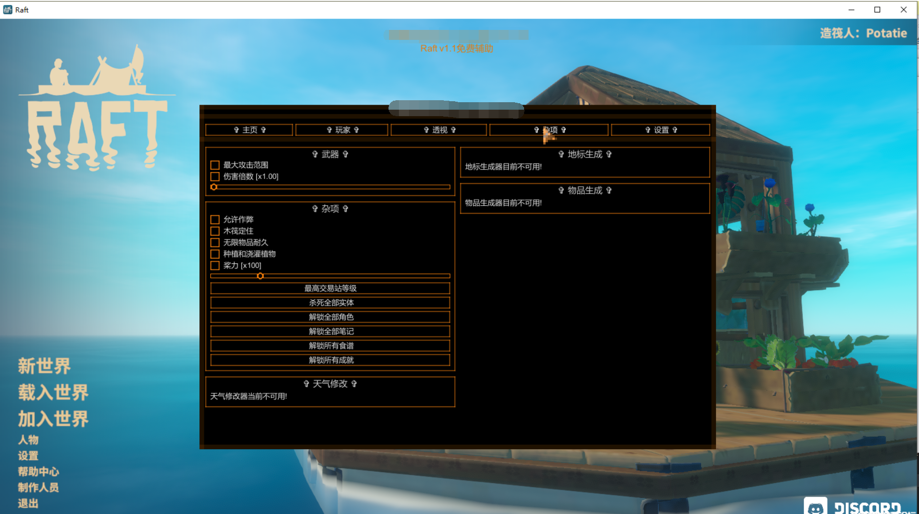Screen dimensions: 919x514
Task: Click the paddle power slider handle
Action: [260, 276]
